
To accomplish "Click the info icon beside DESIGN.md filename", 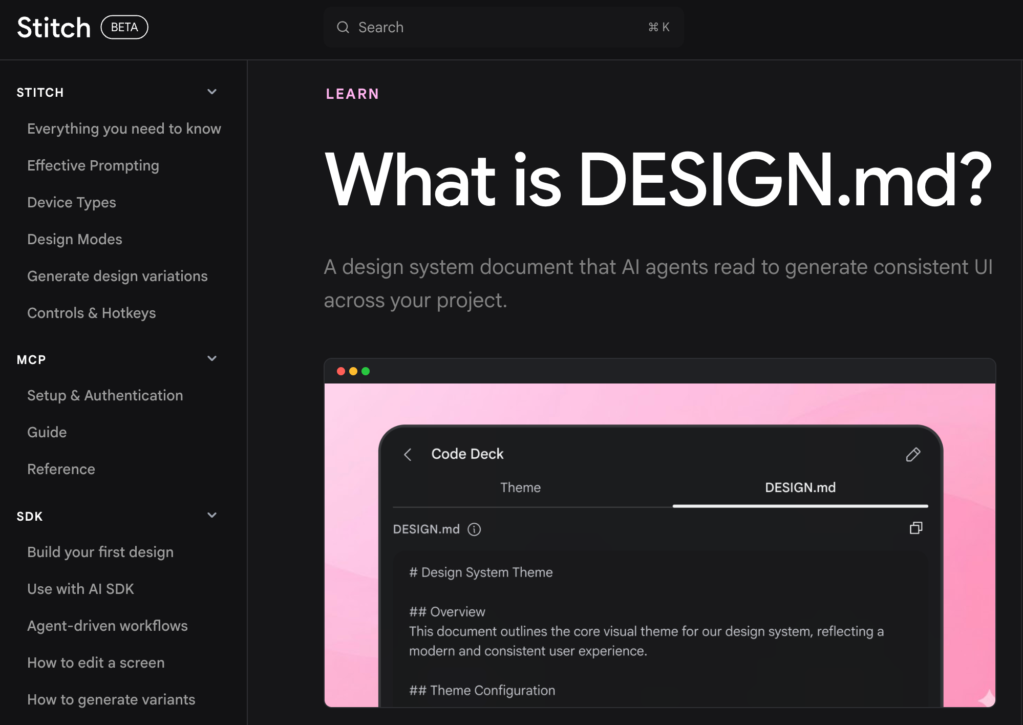I will (x=474, y=529).
